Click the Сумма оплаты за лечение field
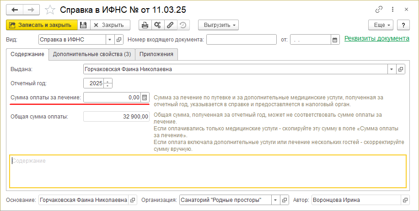The image size is (419, 211). tap(112, 98)
